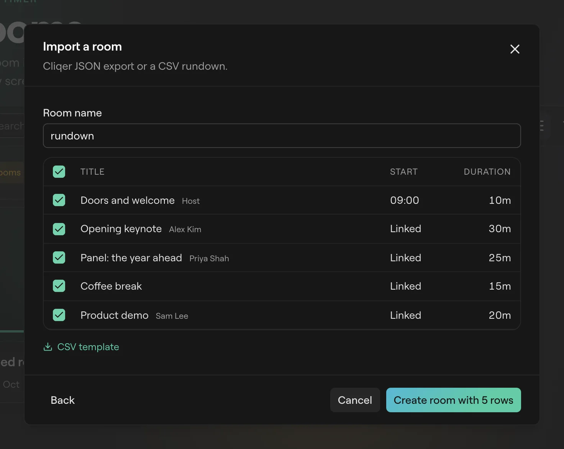Toggle checkbox for Panel: the year ahead
The width and height of the screenshot is (564, 449).
[x=59, y=257]
